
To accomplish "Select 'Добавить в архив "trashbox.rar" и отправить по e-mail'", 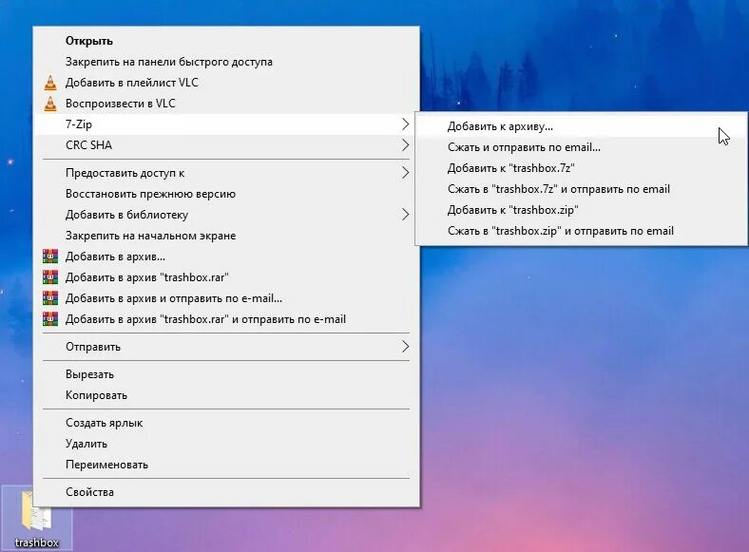I will [226, 319].
